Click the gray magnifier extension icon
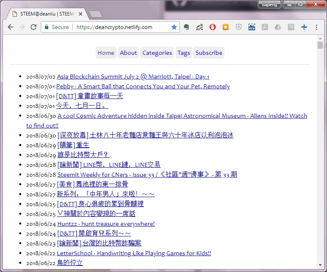This screenshot has width=327, height=272. click(291, 27)
